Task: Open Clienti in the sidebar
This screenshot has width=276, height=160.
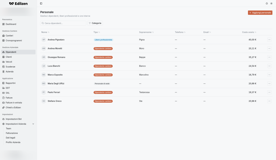Action: [x=18, y=57]
